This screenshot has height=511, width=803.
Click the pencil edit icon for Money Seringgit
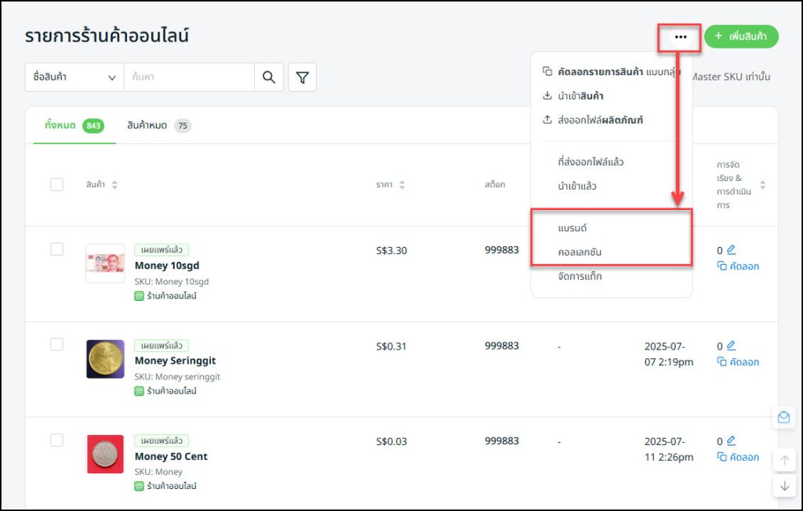[x=731, y=346]
